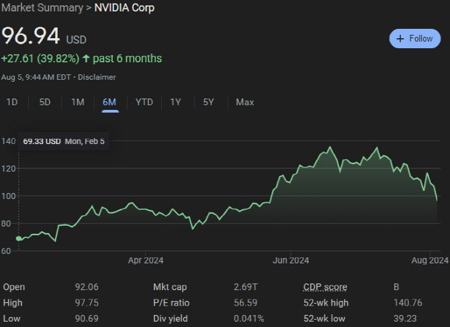450x327 pixels.
Task: Click the 52-wk low value 39.23
Action: pyautogui.click(x=405, y=318)
